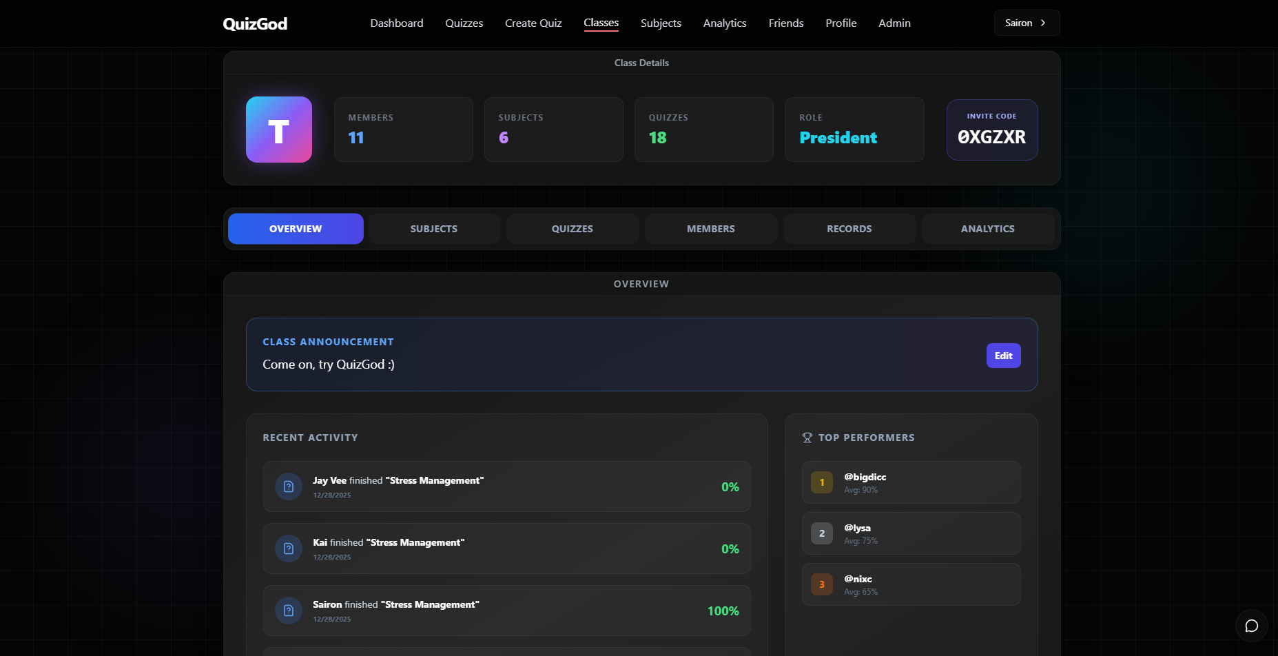
Task: Open the Records tab
Action: point(849,228)
